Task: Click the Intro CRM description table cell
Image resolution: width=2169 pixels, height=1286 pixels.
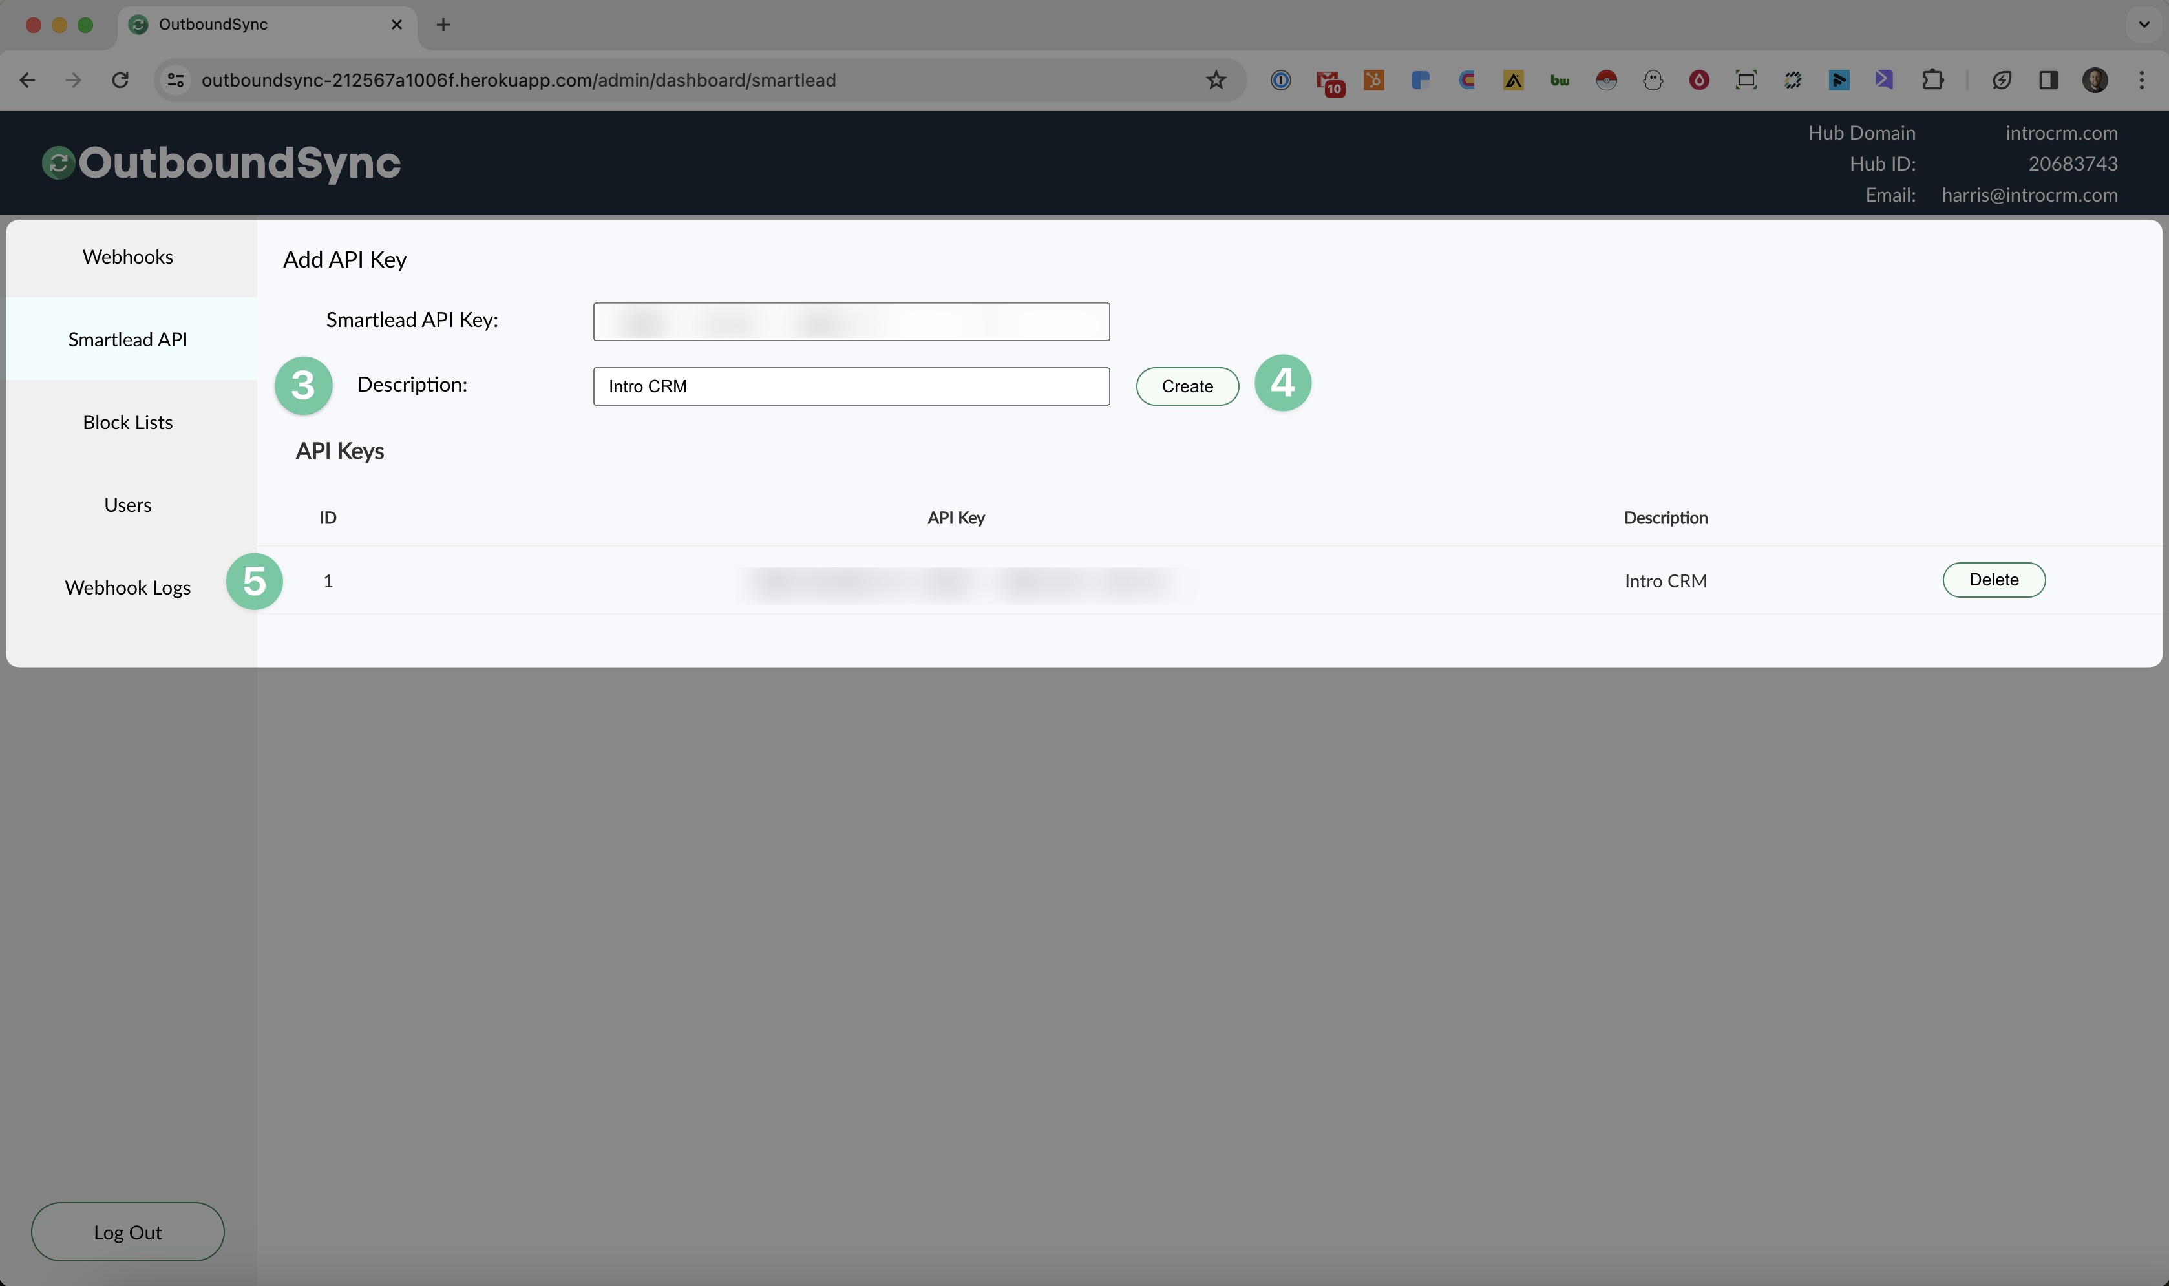Action: pyautogui.click(x=1666, y=580)
